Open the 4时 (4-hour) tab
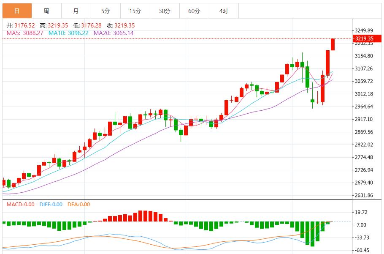 tap(224, 11)
